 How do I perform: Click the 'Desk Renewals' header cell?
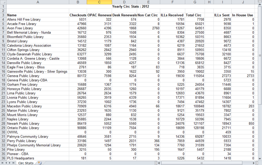coord(124,15)
